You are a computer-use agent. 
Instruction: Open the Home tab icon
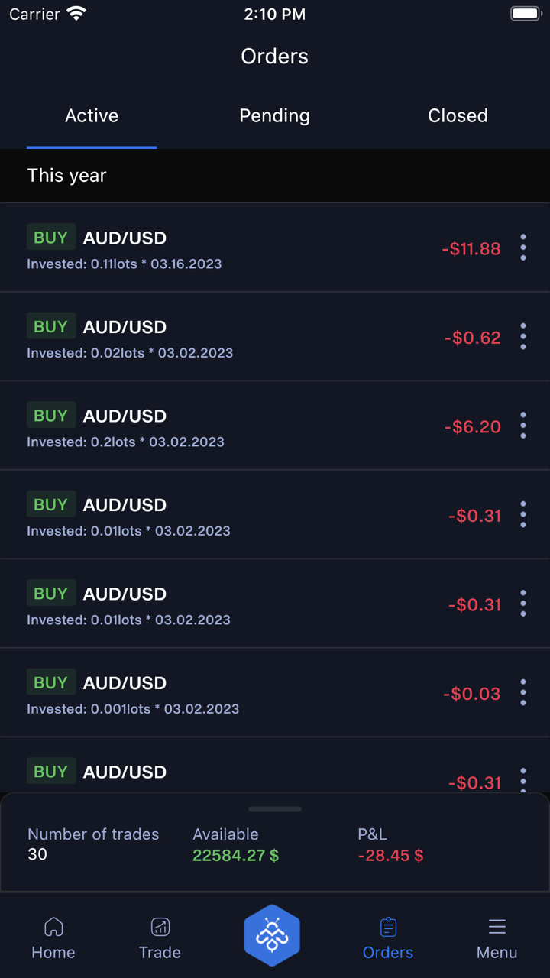(x=53, y=928)
